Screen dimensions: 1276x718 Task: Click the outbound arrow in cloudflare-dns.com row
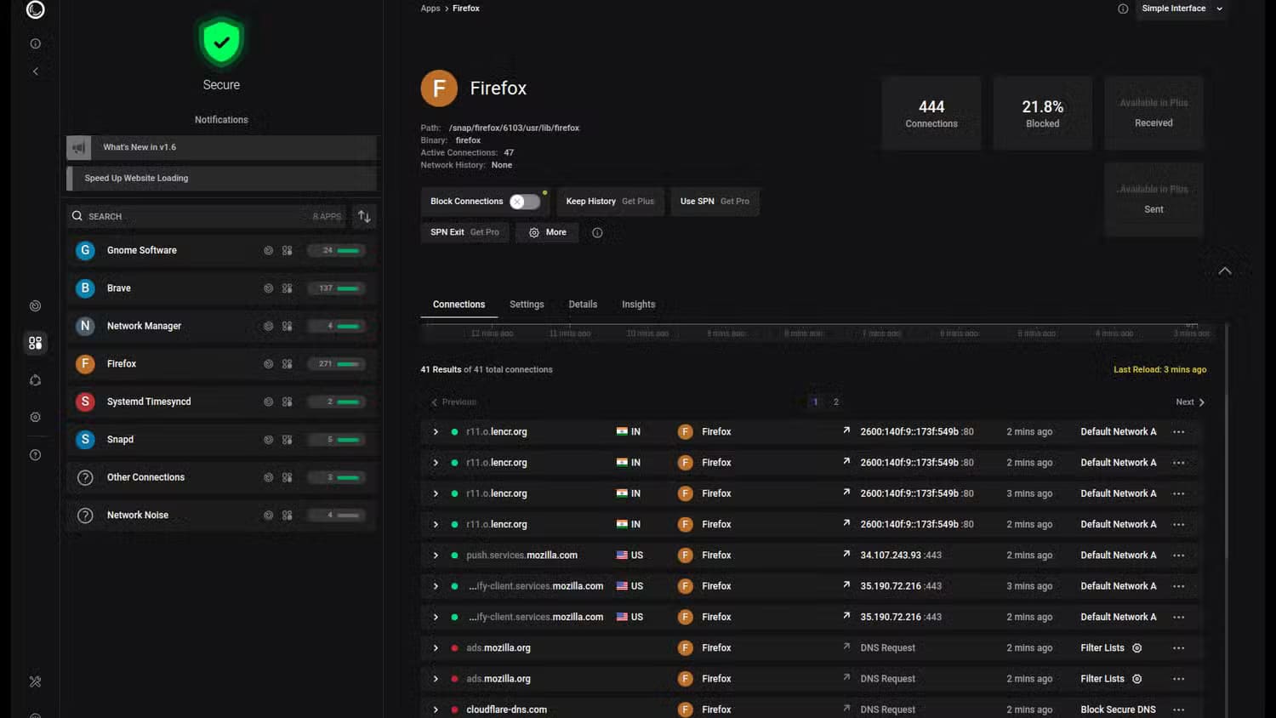[846, 708]
